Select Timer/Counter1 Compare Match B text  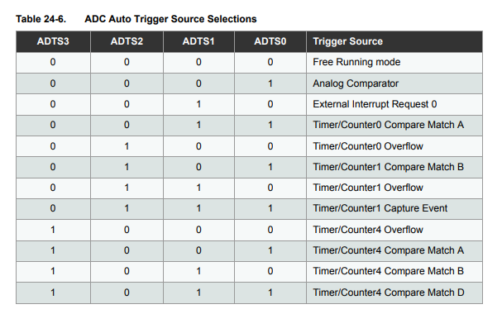[389, 167]
